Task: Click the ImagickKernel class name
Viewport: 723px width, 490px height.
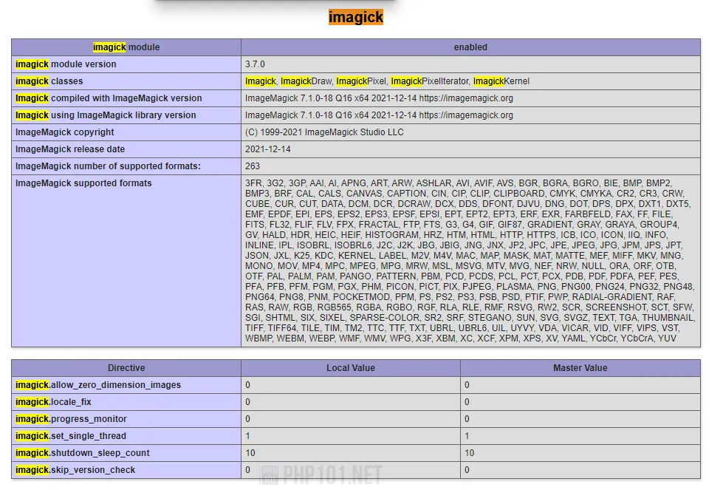Action: click(501, 81)
